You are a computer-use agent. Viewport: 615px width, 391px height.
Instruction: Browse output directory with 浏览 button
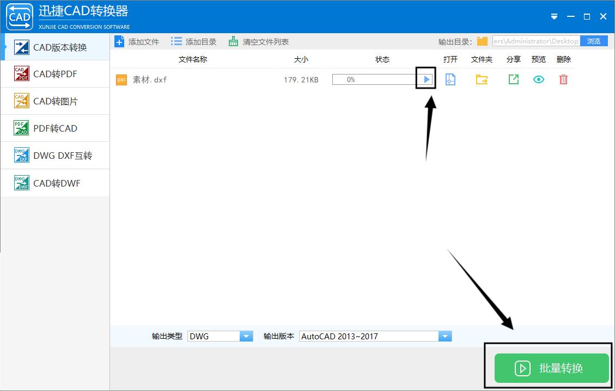(593, 41)
